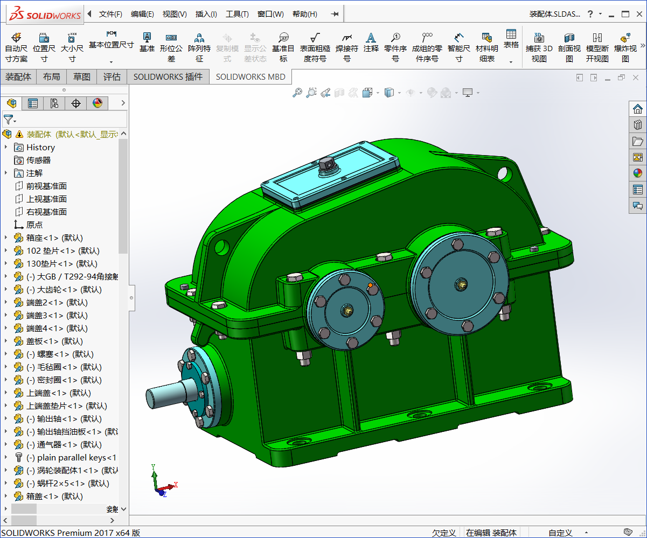Expand more manager tabs with the arrow
Viewport: 647px width, 538px height.
click(x=123, y=103)
